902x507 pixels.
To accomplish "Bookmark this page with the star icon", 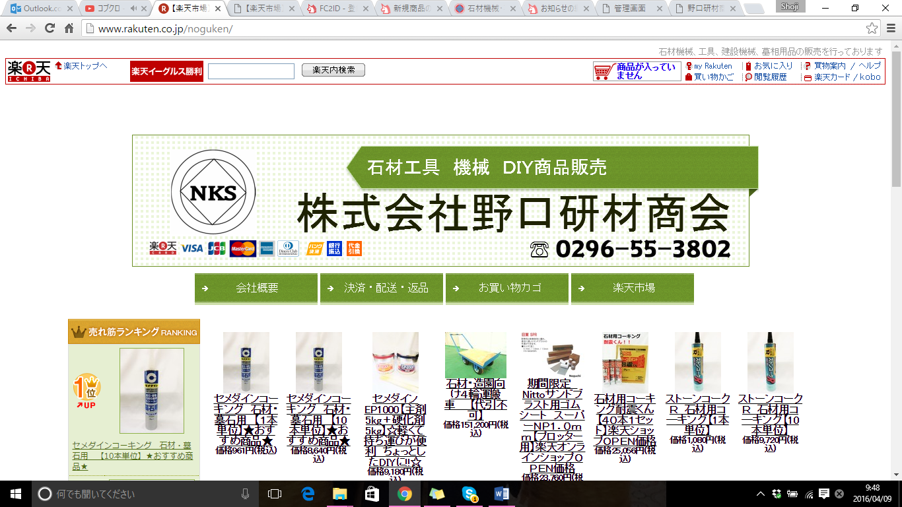I will click(x=872, y=28).
